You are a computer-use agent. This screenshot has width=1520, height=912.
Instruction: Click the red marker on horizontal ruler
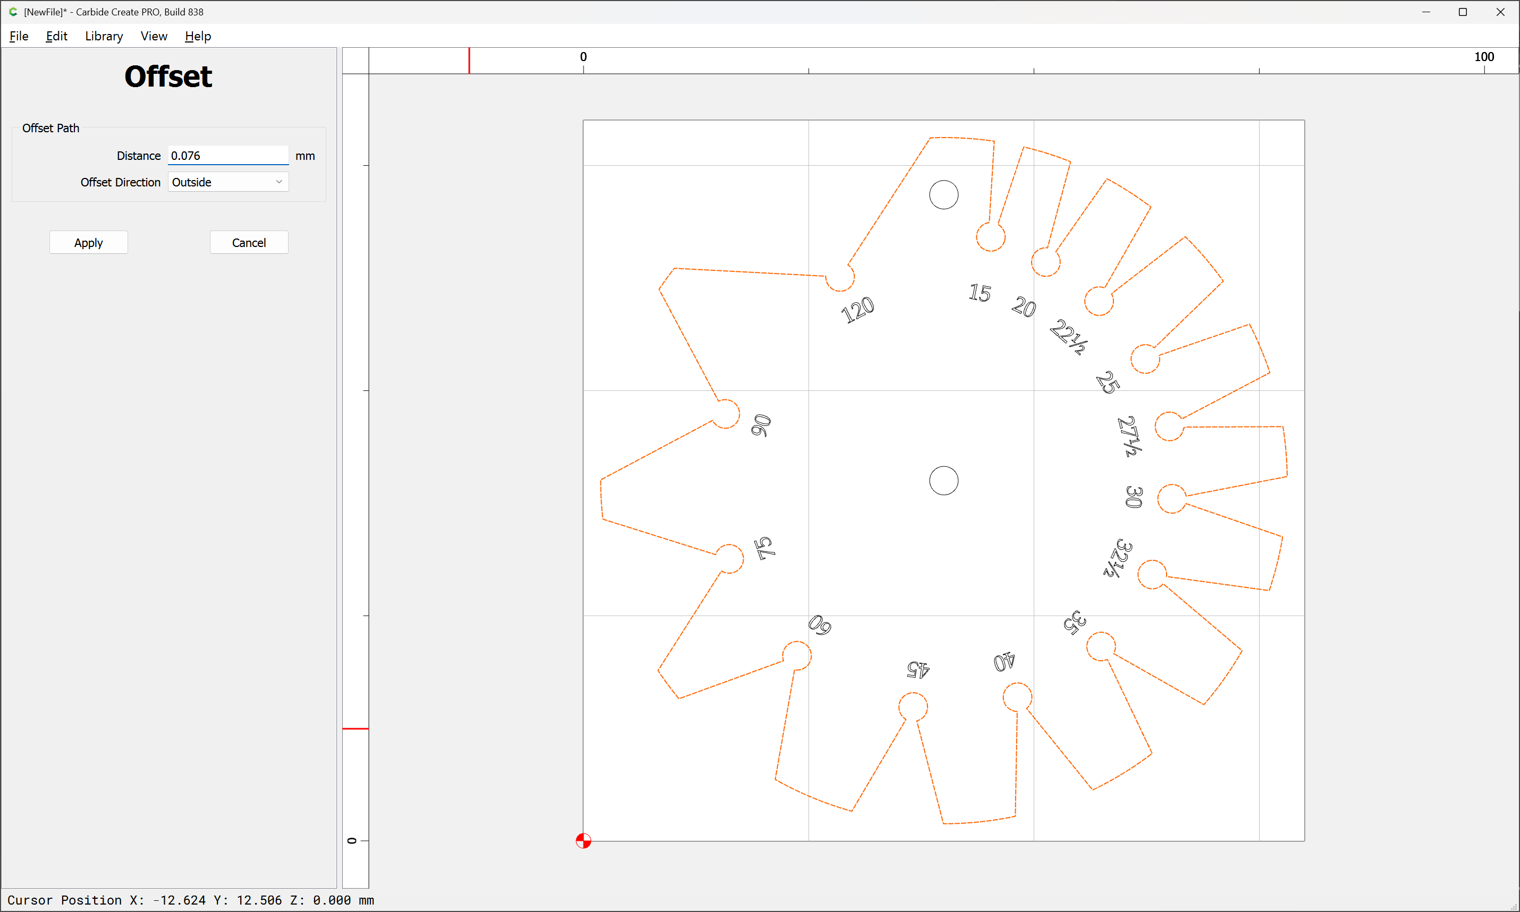click(469, 61)
